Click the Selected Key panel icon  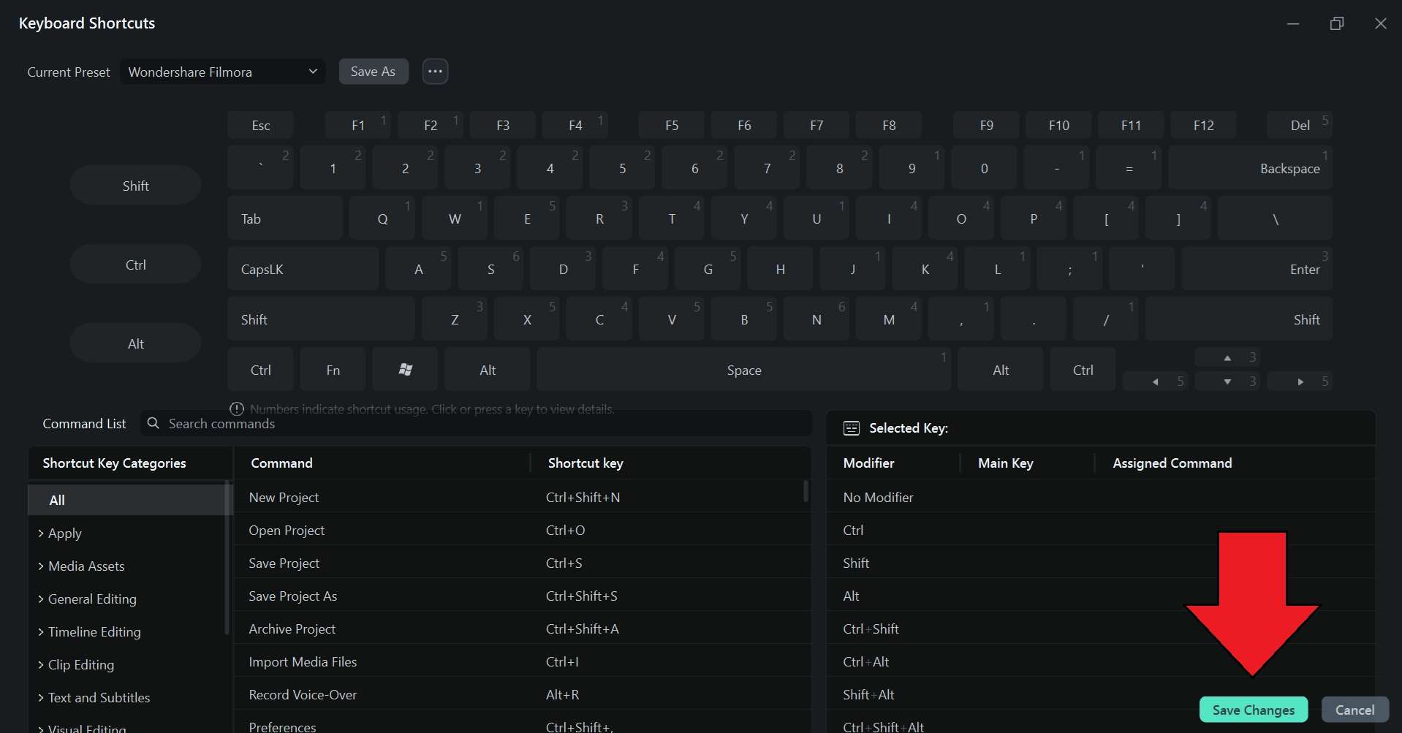click(852, 428)
